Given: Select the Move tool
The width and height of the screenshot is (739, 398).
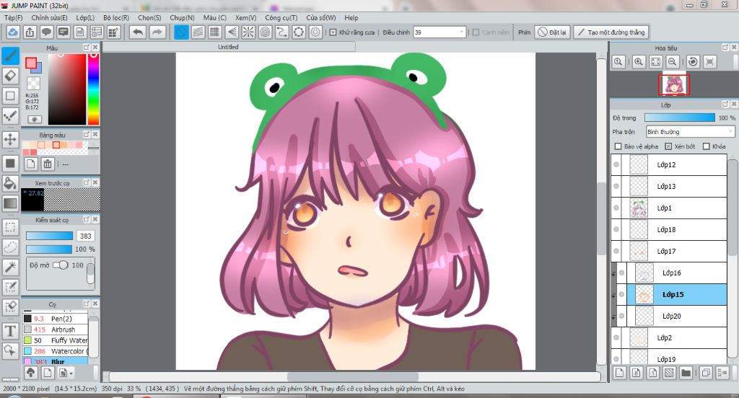Looking at the screenshot, I should point(10,139).
